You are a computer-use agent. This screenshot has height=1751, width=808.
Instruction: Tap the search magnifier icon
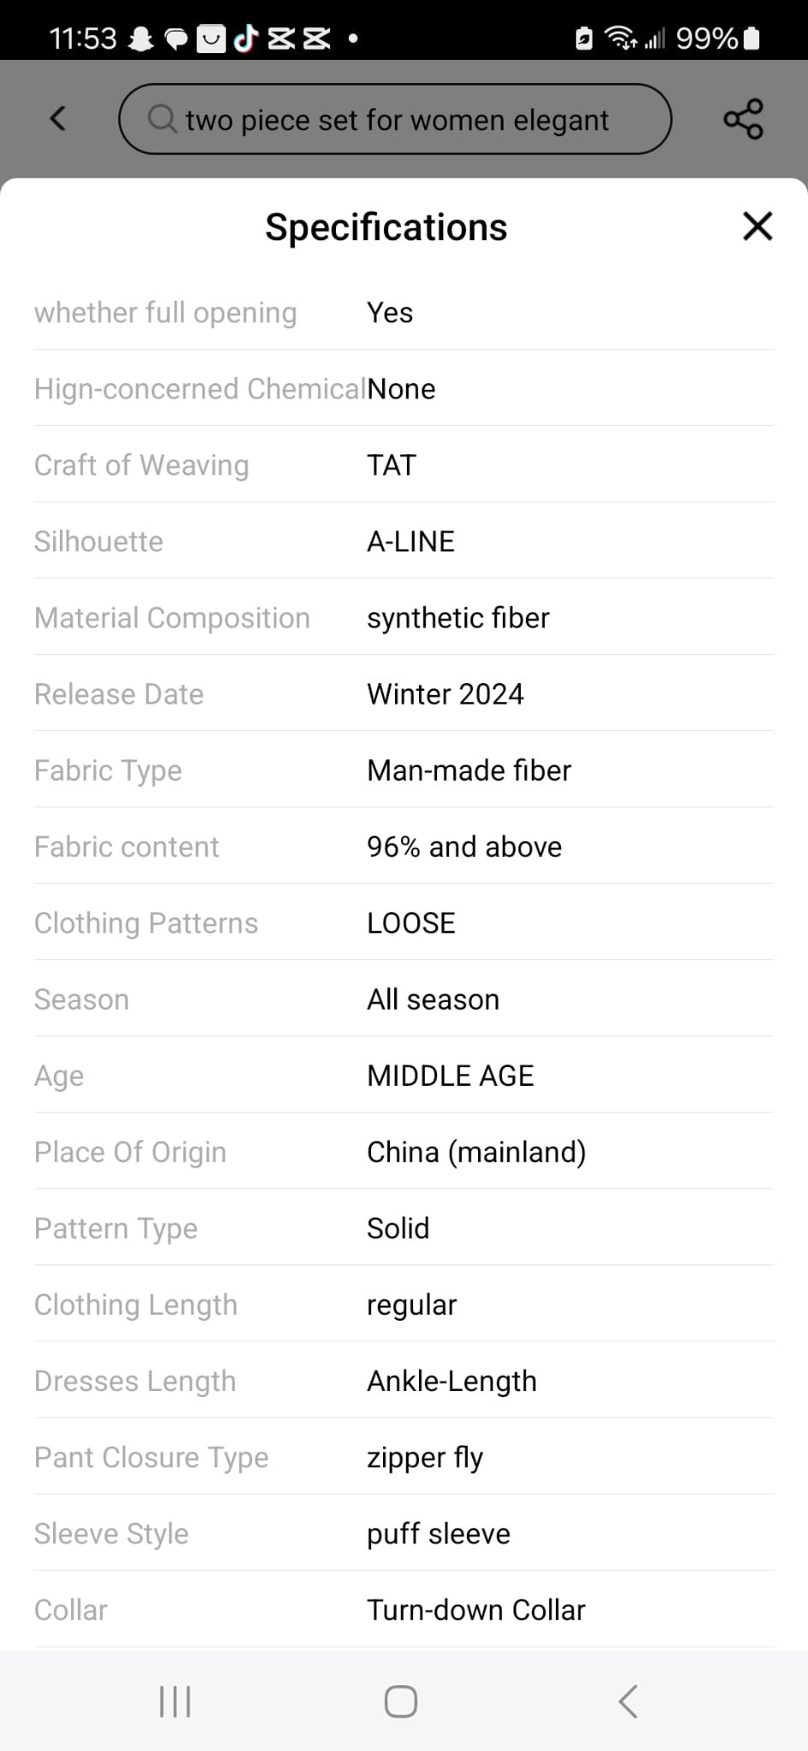pyautogui.click(x=162, y=119)
